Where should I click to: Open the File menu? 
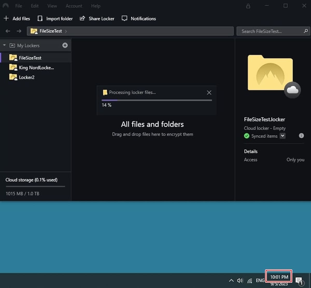coord(19,6)
